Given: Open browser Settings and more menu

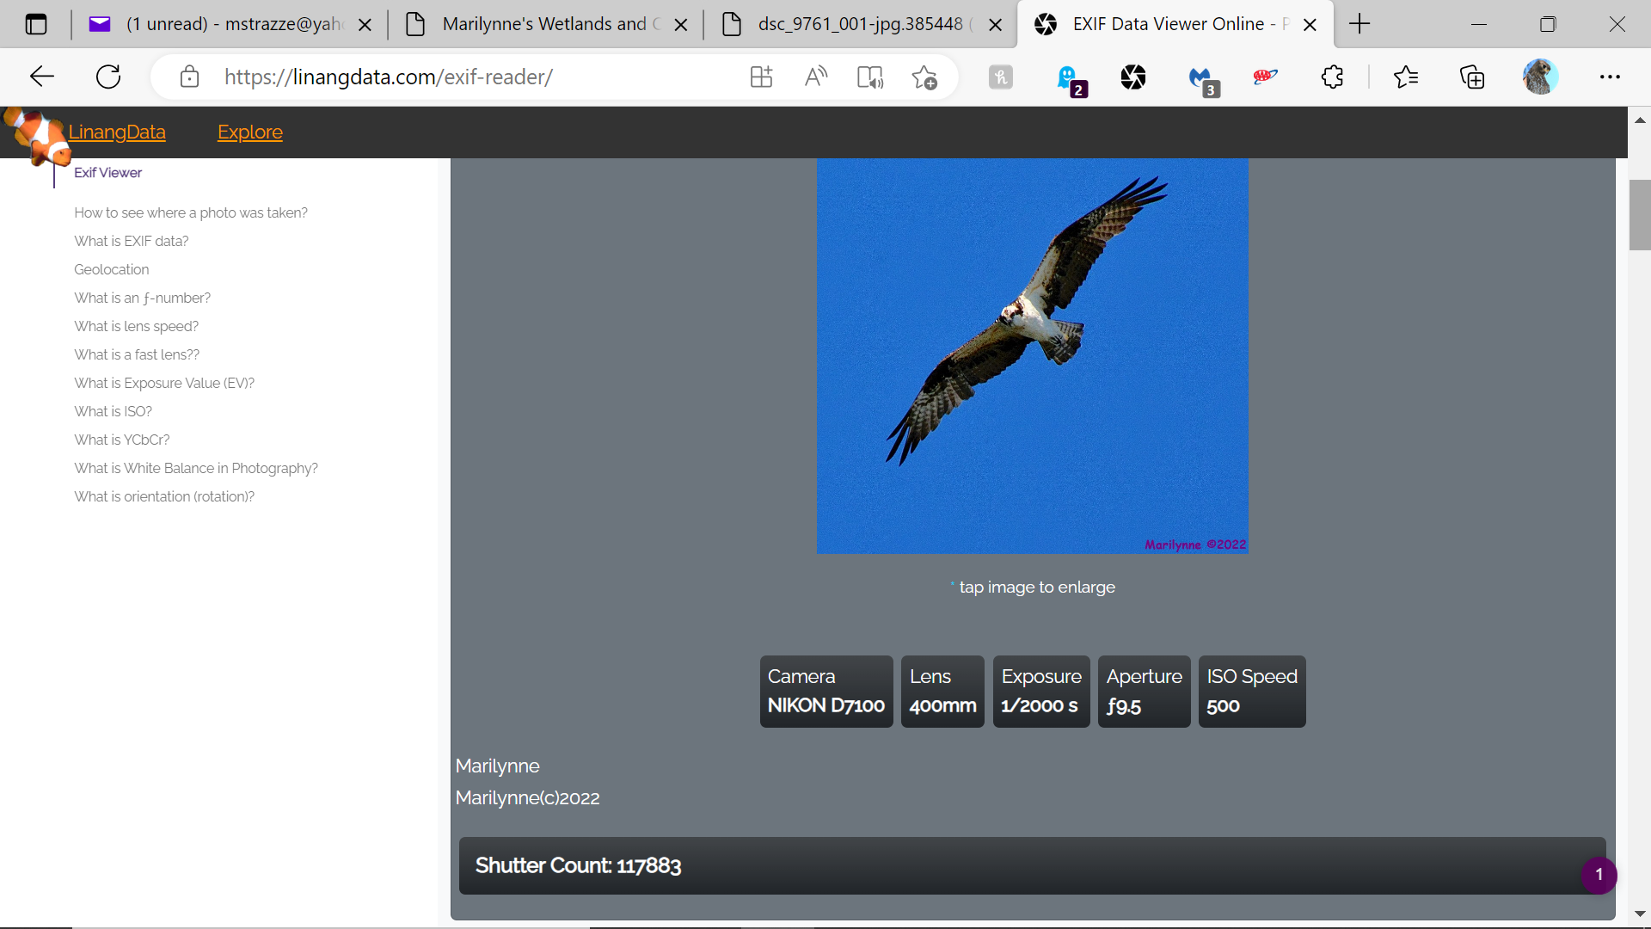Looking at the screenshot, I should [1610, 77].
